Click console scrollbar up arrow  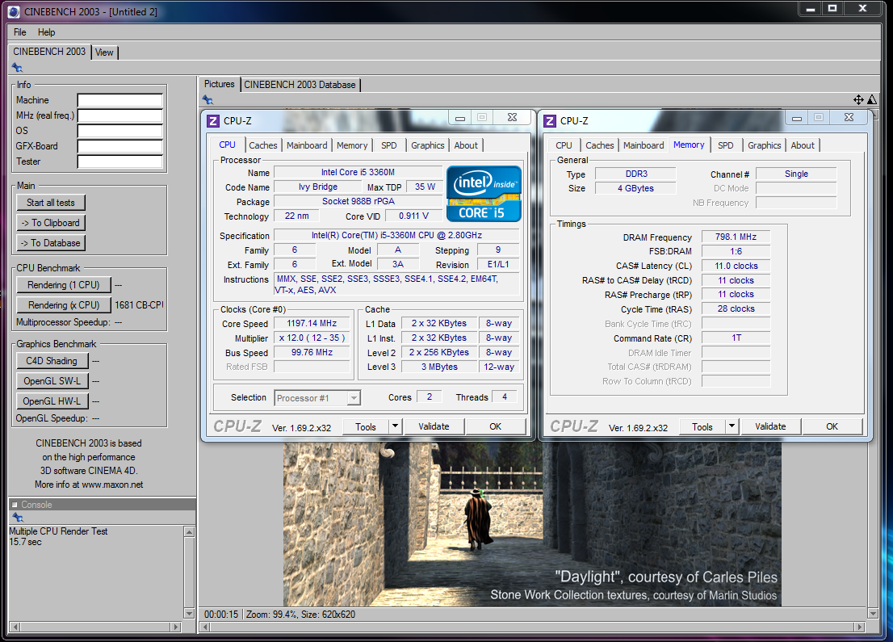tap(190, 531)
